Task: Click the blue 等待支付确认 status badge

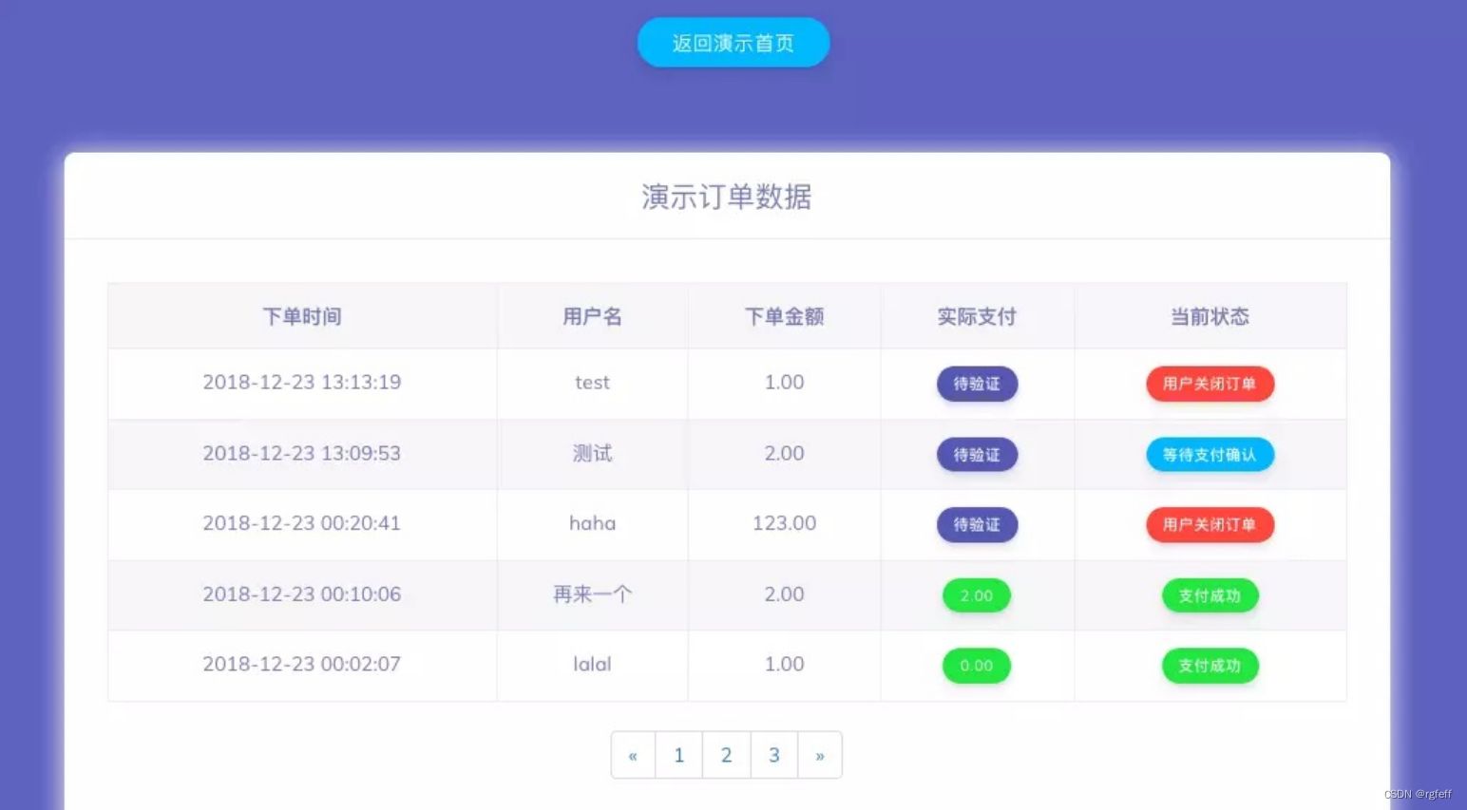Action: (1210, 454)
